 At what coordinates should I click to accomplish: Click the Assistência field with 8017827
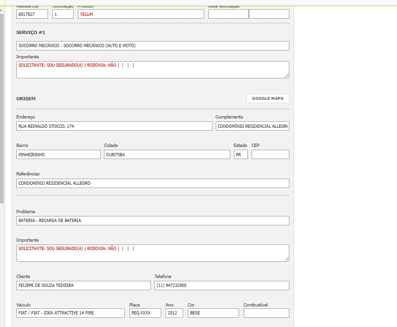(32, 14)
